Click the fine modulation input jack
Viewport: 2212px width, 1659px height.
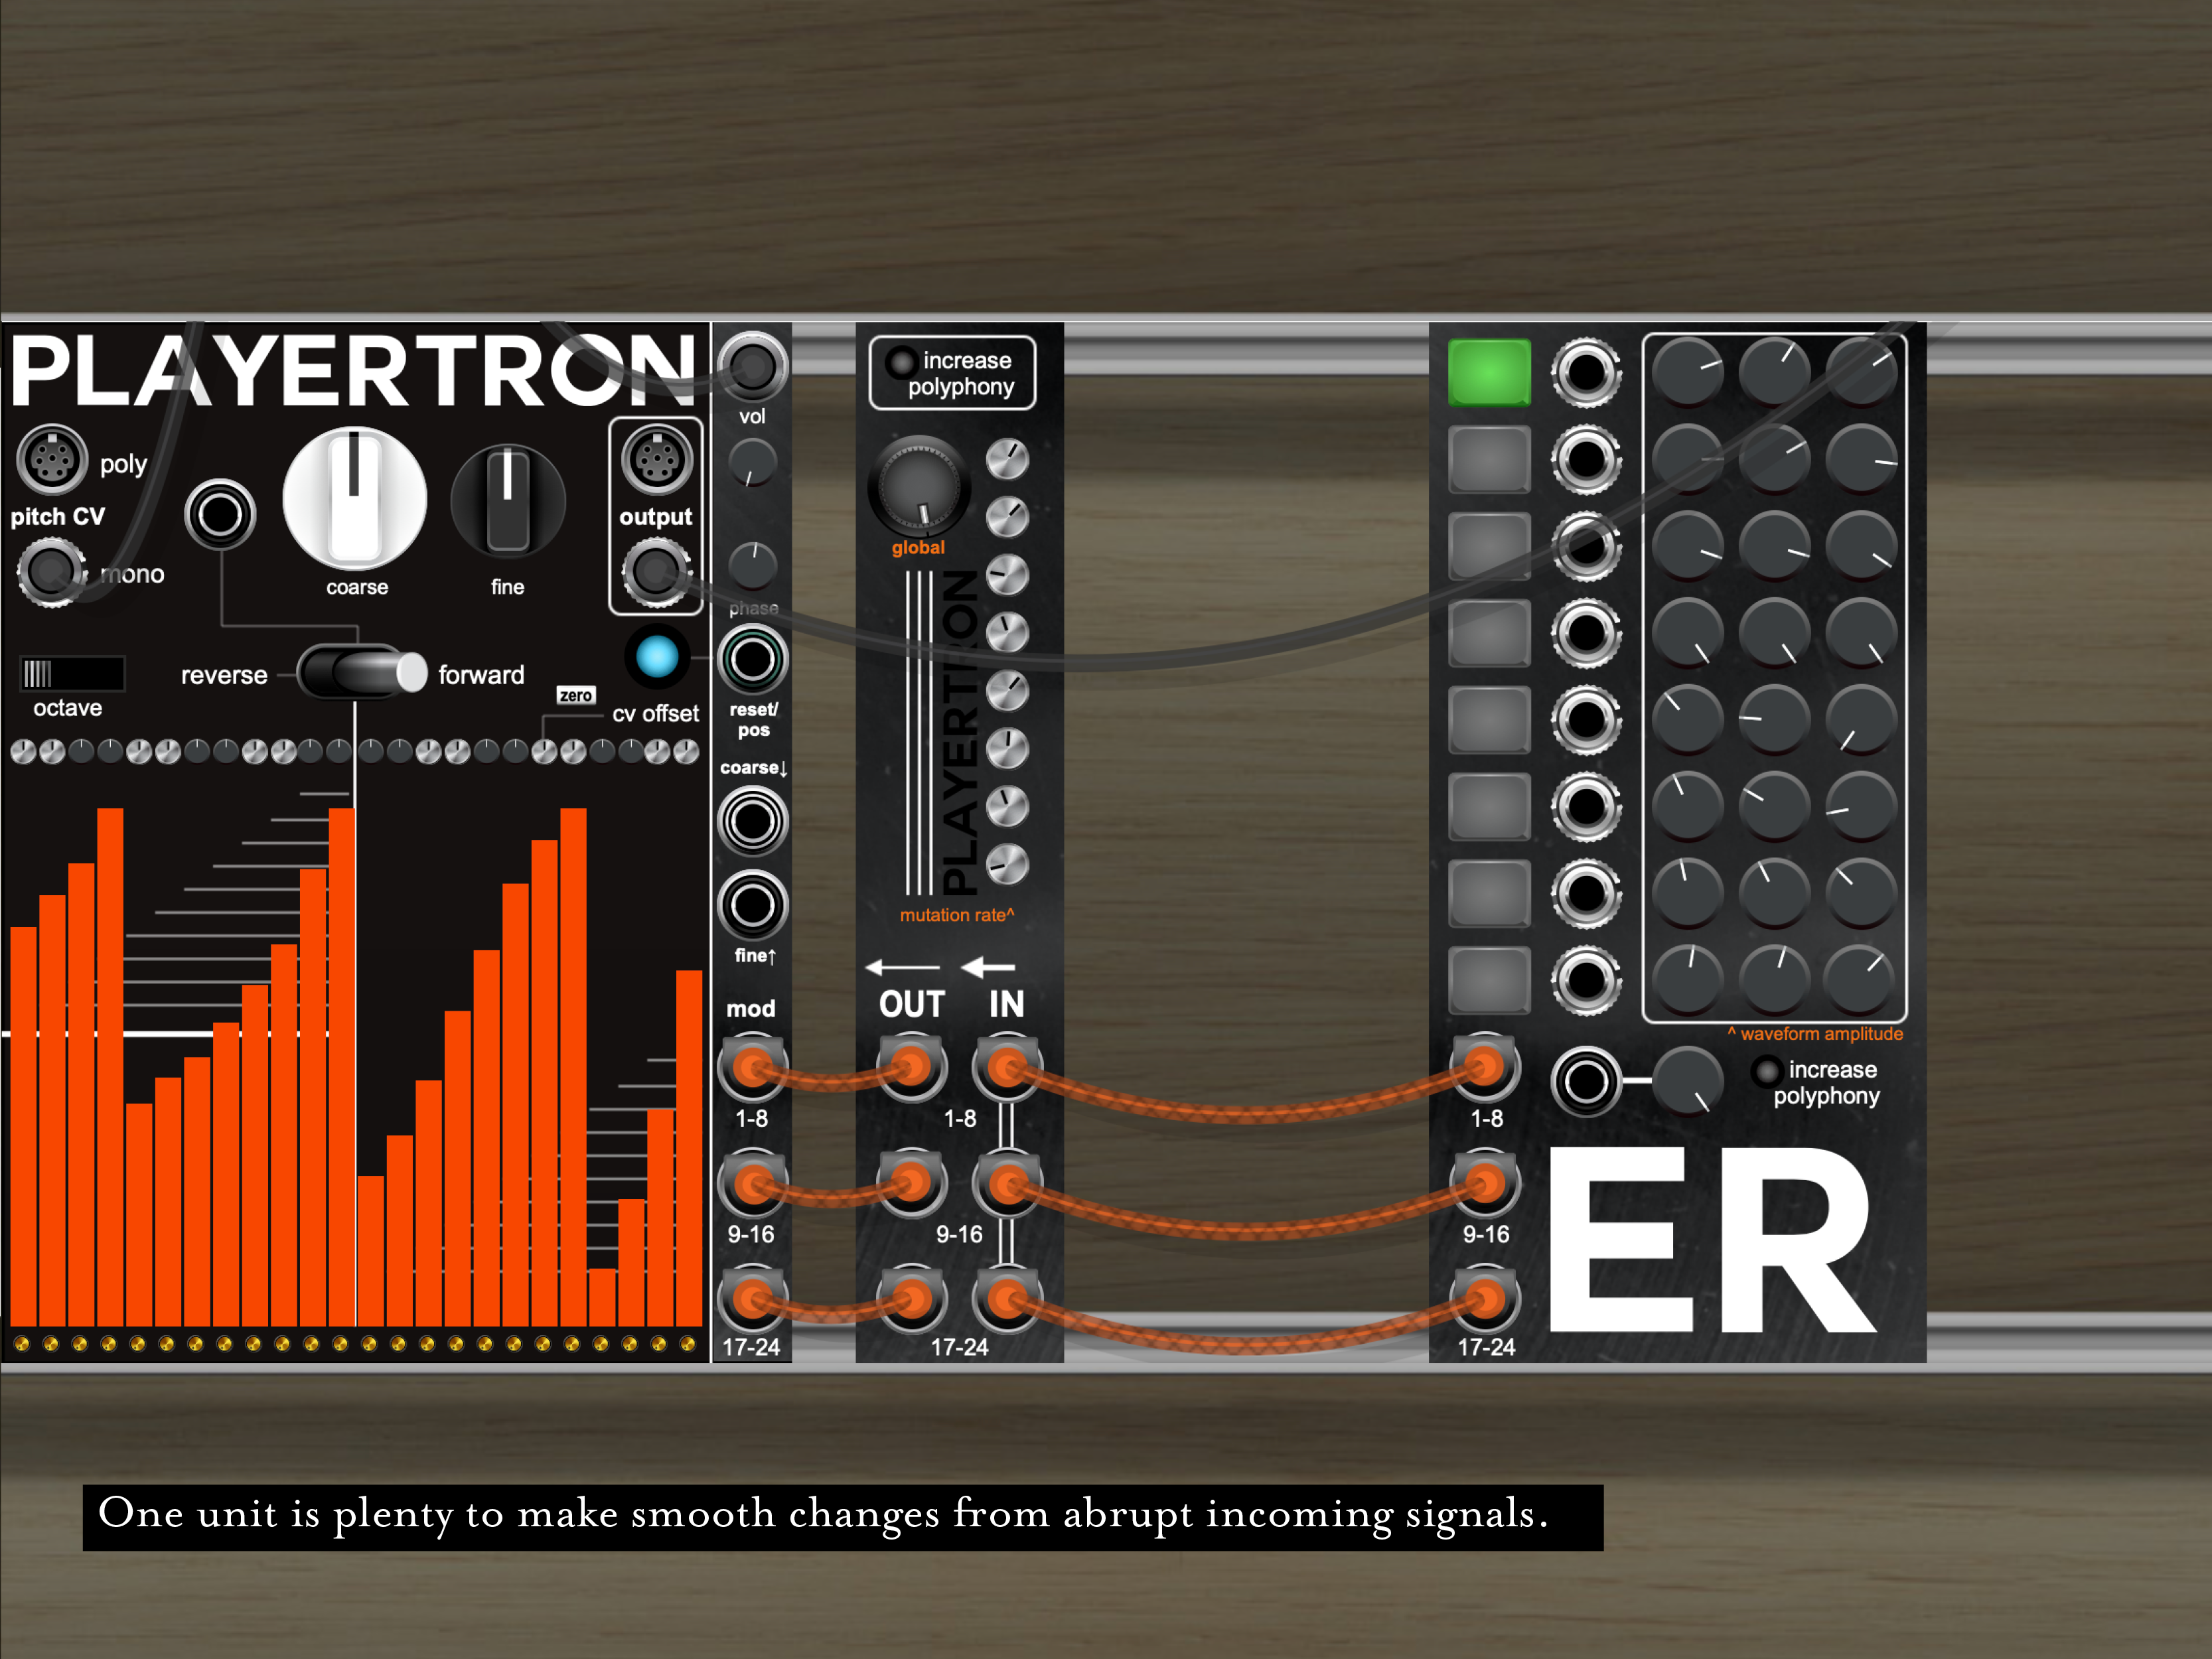pyautogui.click(x=752, y=906)
